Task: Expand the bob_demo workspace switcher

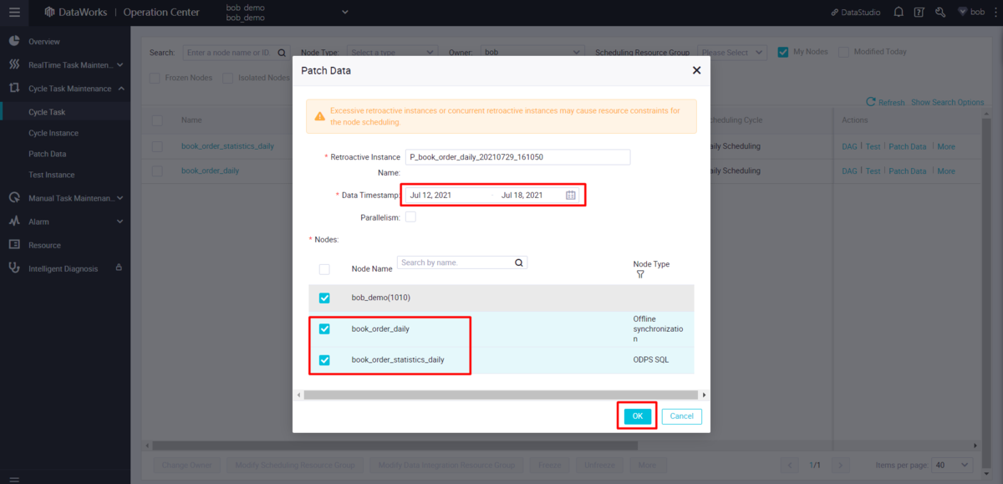Action: [344, 12]
